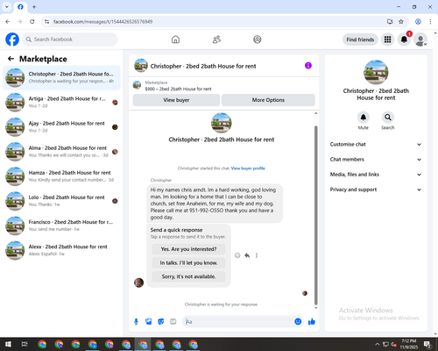Open the Alma conversation in the list

click(61, 152)
